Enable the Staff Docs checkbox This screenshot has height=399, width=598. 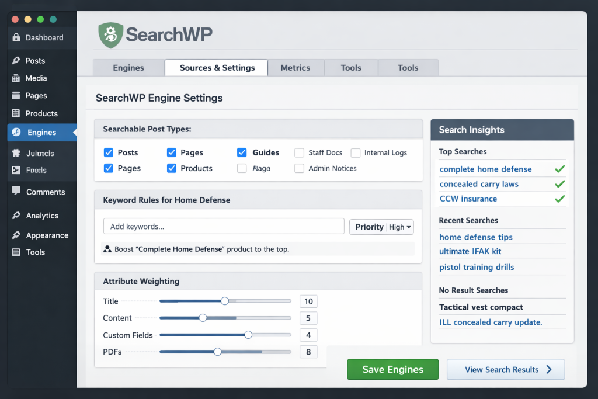300,152
